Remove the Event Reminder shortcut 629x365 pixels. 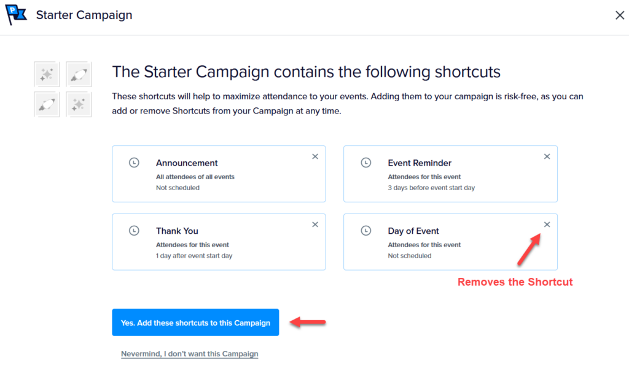pos(547,156)
